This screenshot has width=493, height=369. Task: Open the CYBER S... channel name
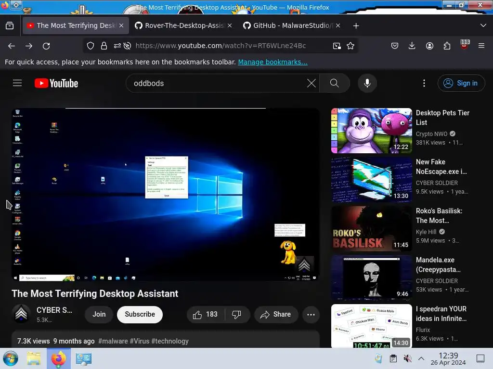[x=54, y=310]
